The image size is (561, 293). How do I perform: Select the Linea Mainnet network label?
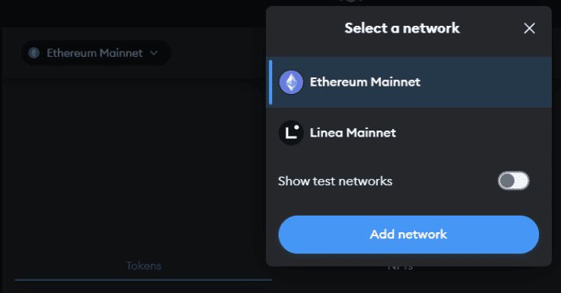[x=353, y=133]
